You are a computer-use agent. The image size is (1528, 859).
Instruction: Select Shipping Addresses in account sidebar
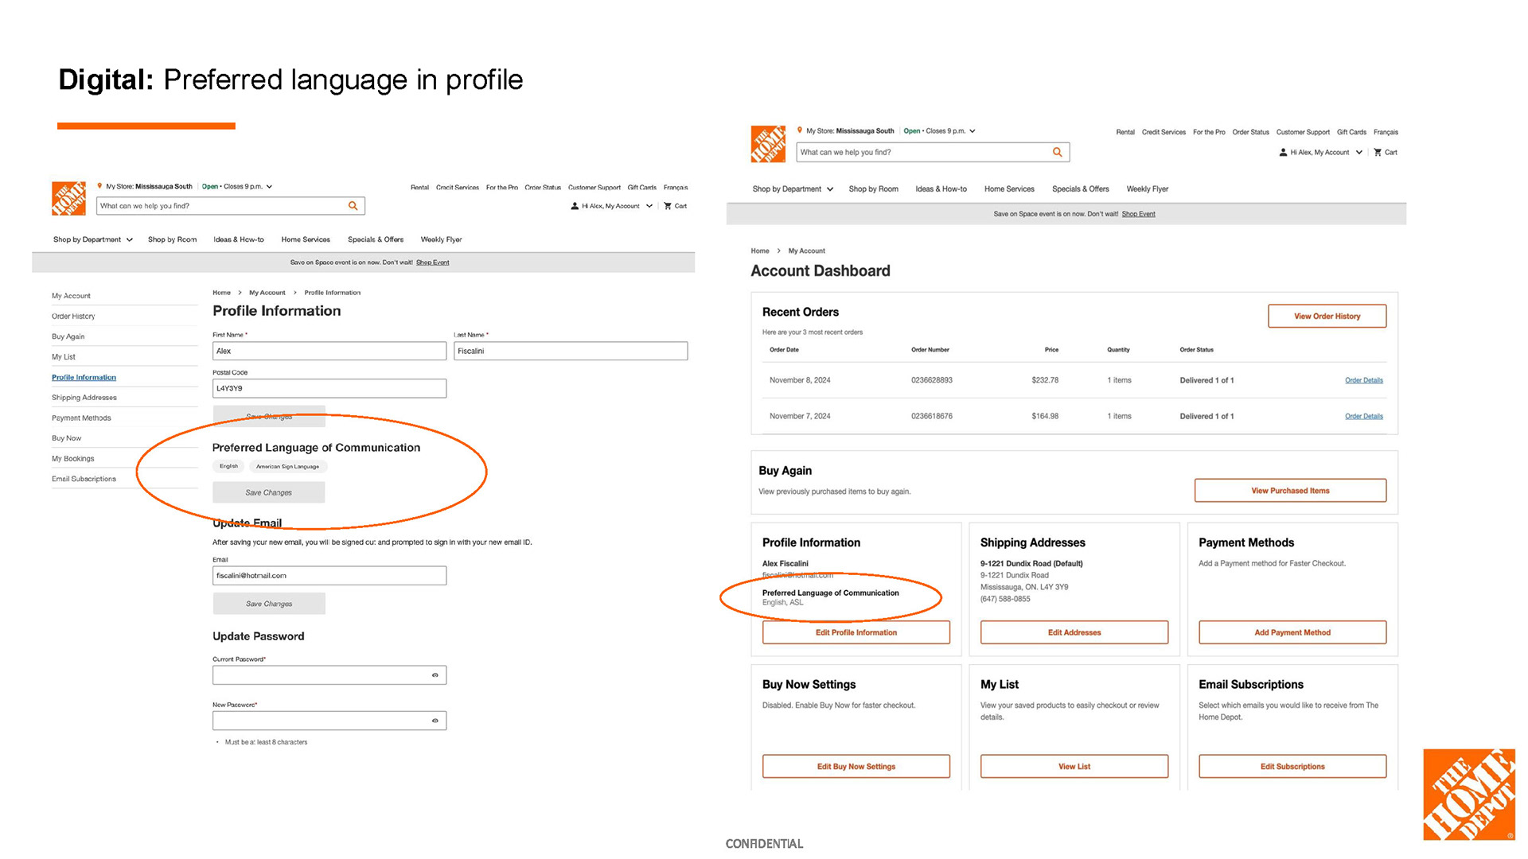tap(84, 398)
